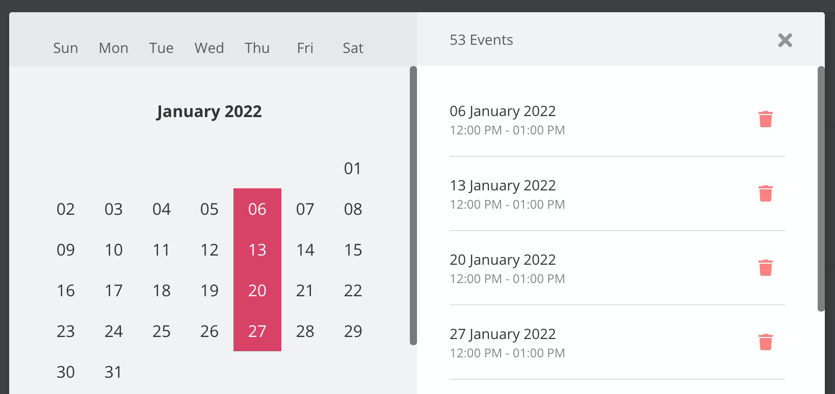Screen dimensions: 835x394
Task: Select the Sat column header
Action: (352, 48)
